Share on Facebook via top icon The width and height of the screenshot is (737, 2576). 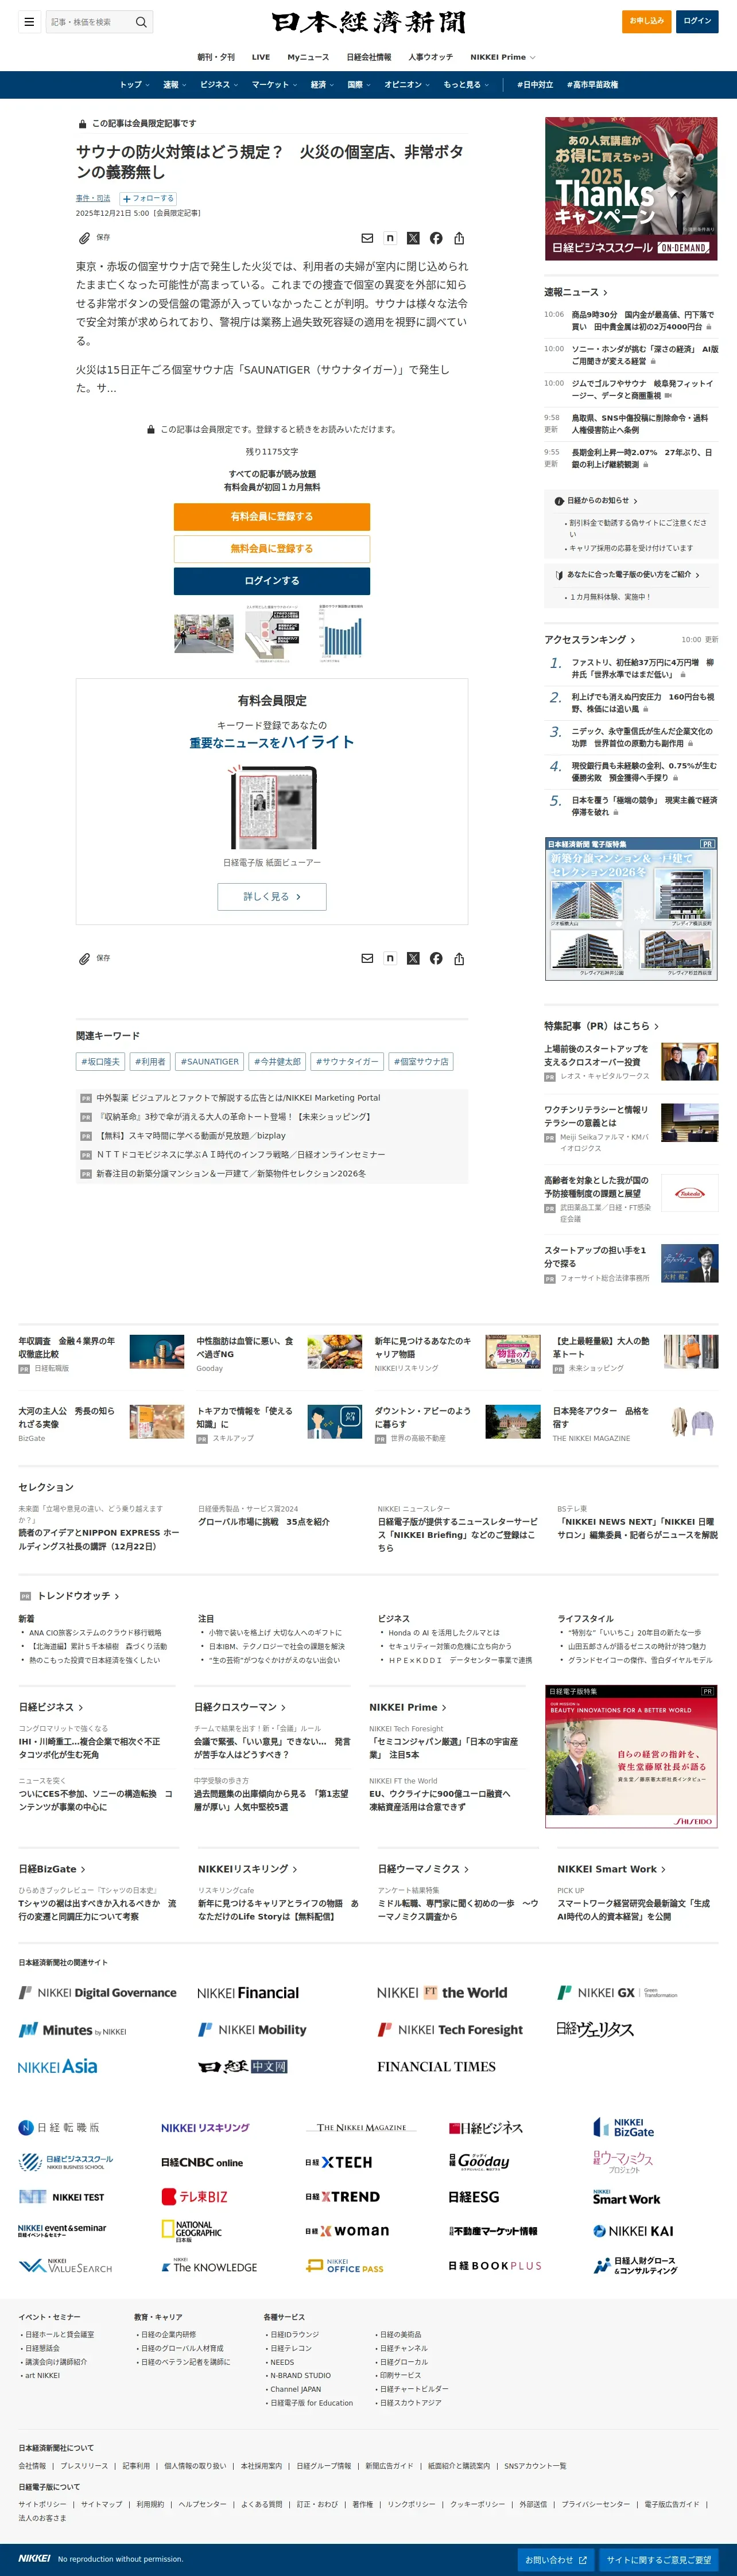tap(436, 238)
